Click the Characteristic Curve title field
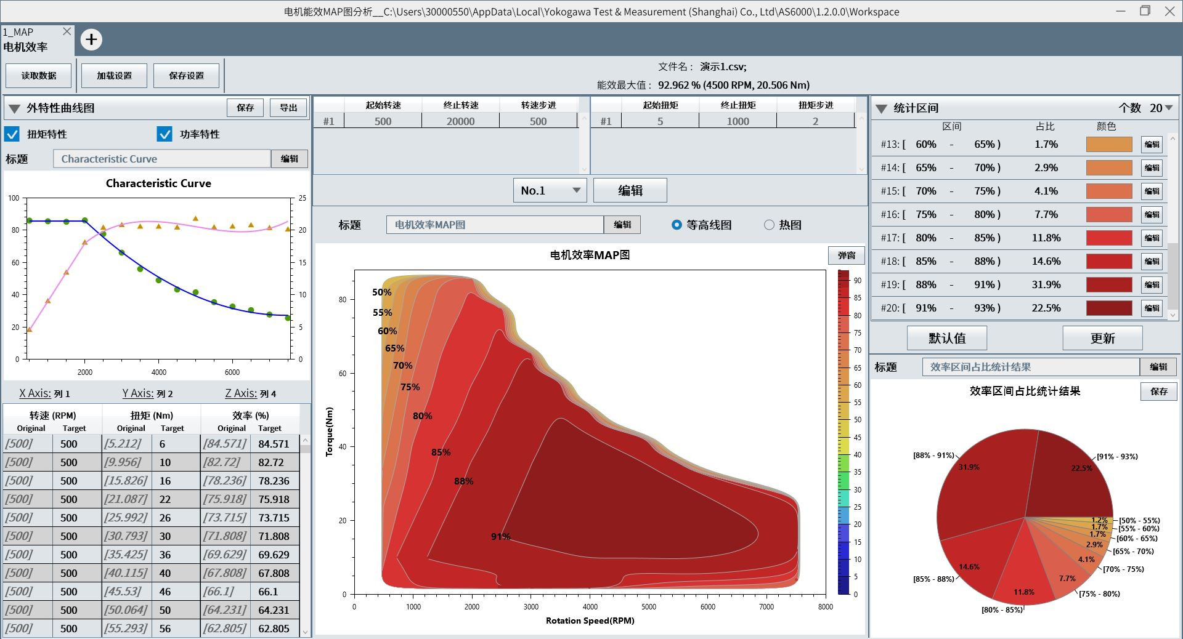This screenshot has height=639, width=1183. tap(162, 159)
